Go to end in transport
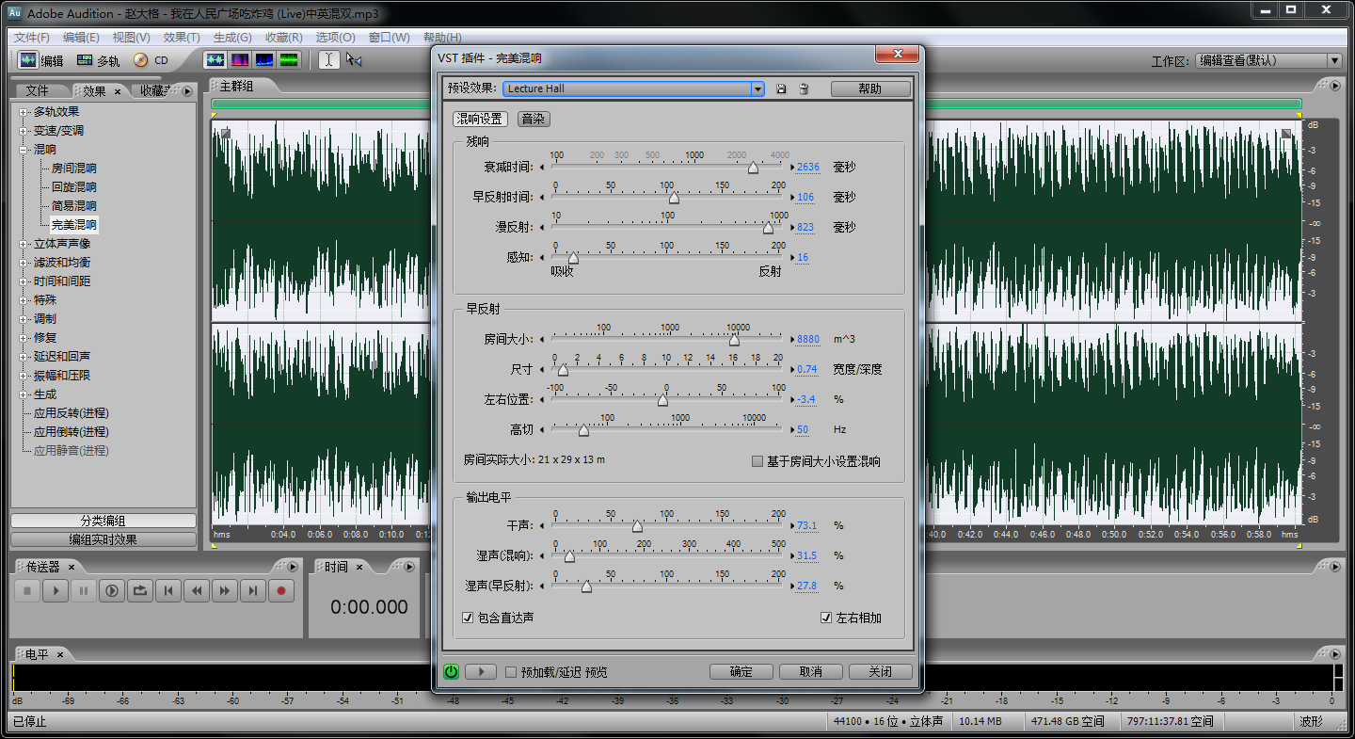The height and width of the screenshot is (739, 1355). 253,591
